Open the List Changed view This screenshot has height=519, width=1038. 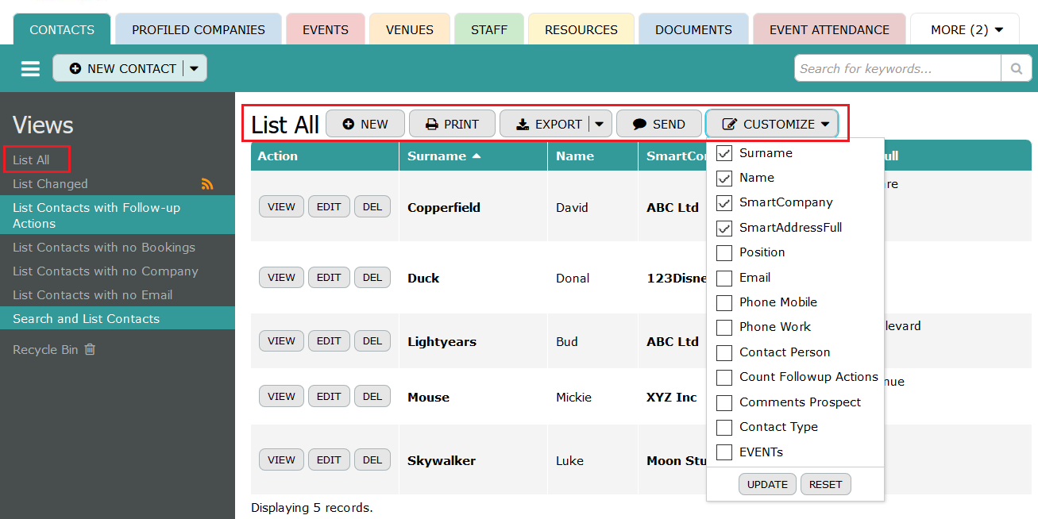tap(50, 184)
